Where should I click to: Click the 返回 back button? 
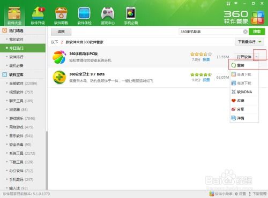tap(61, 32)
